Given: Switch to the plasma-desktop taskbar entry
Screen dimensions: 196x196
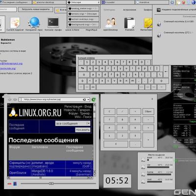Looking at the screenshot, I should tap(49, 2).
